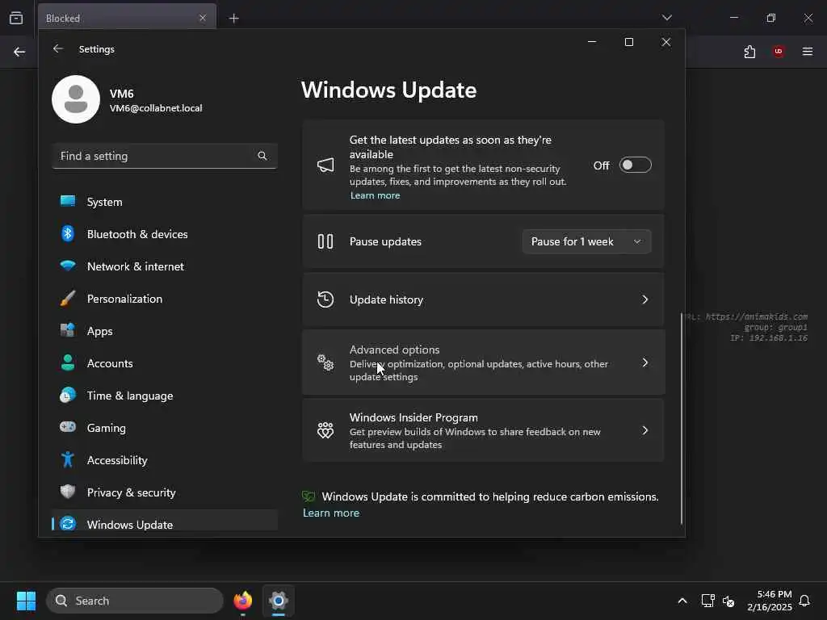Viewport: 827px width, 620px height.
Task: Click the VM6@collabnet.local account text
Action: point(156,108)
